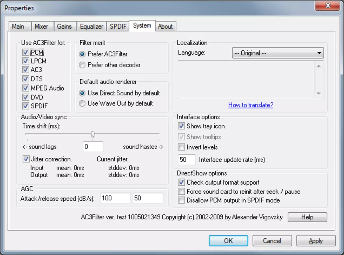Screen dimensions: 344x255
Task: Uncheck the DVD checkbox
Action: [25, 97]
